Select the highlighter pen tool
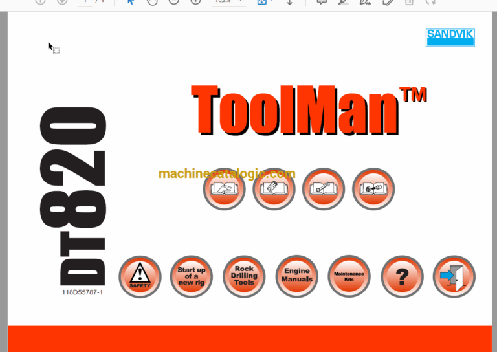 pyautogui.click(x=344, y=2)
